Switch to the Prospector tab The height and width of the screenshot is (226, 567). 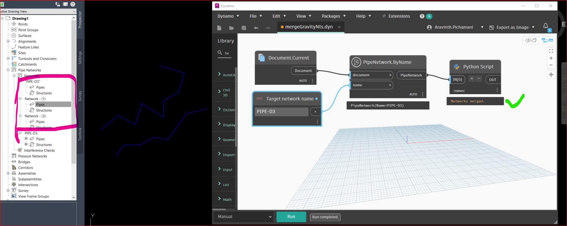pyautogui.click(x=80, y=20)
